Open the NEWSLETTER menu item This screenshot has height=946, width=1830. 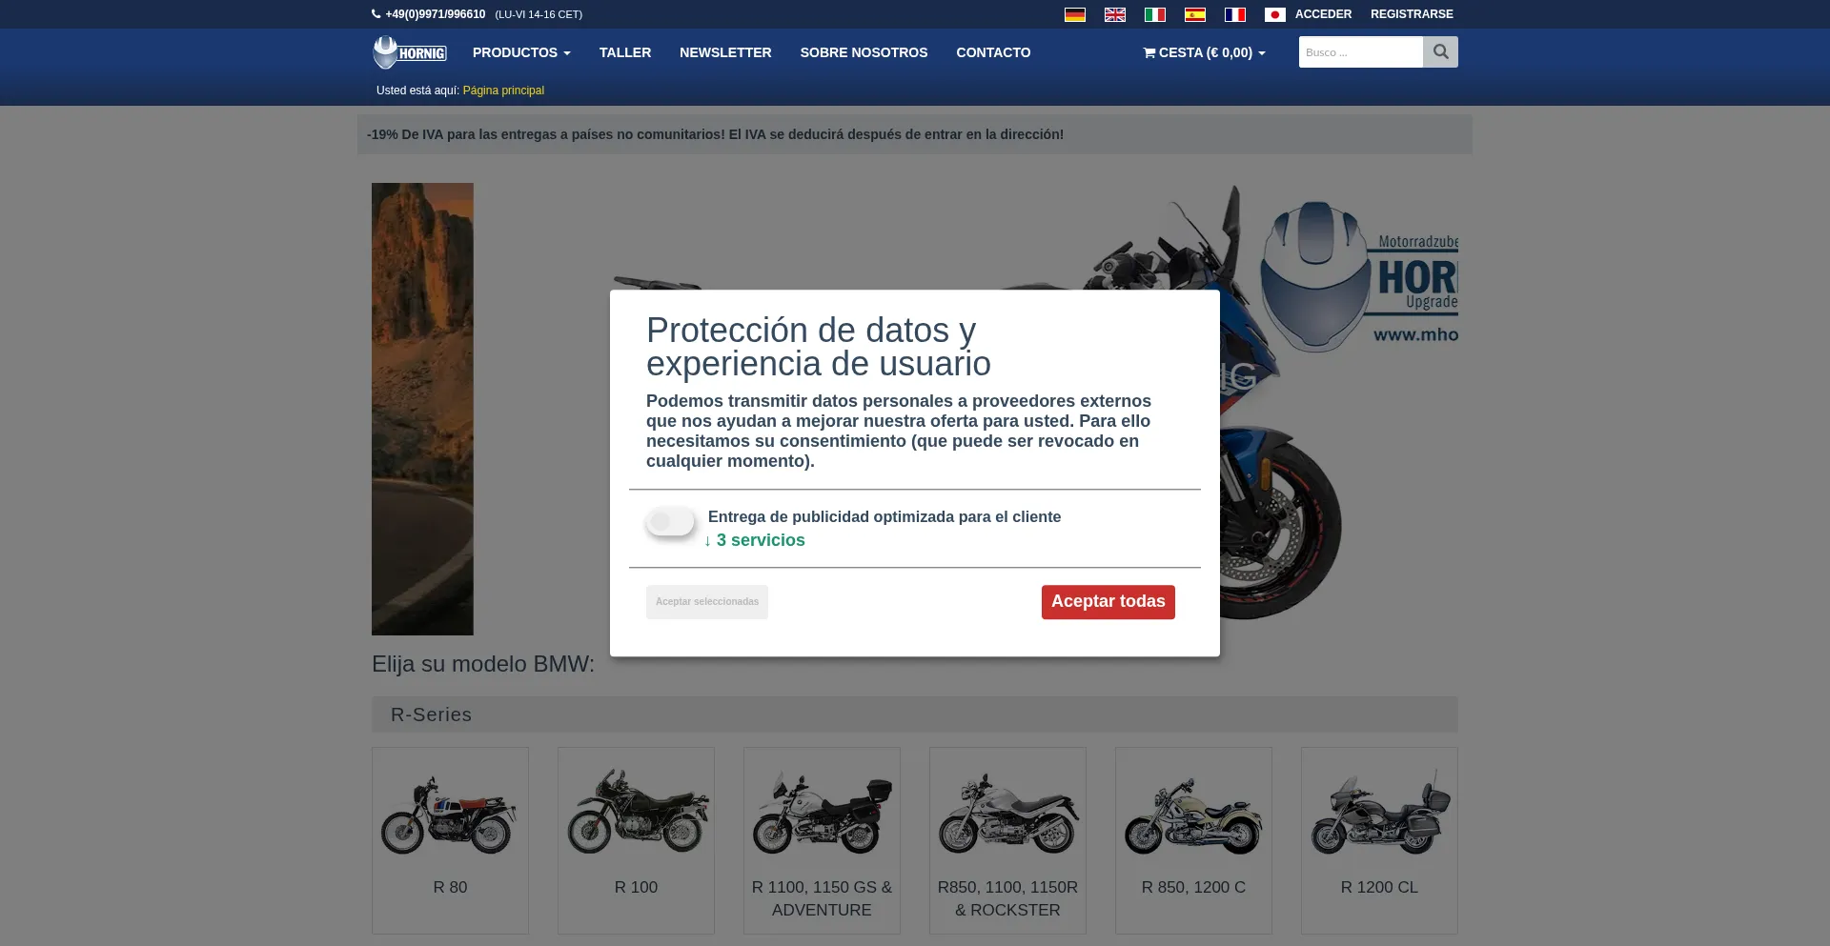pyautogui.click(x=725, y=52)
